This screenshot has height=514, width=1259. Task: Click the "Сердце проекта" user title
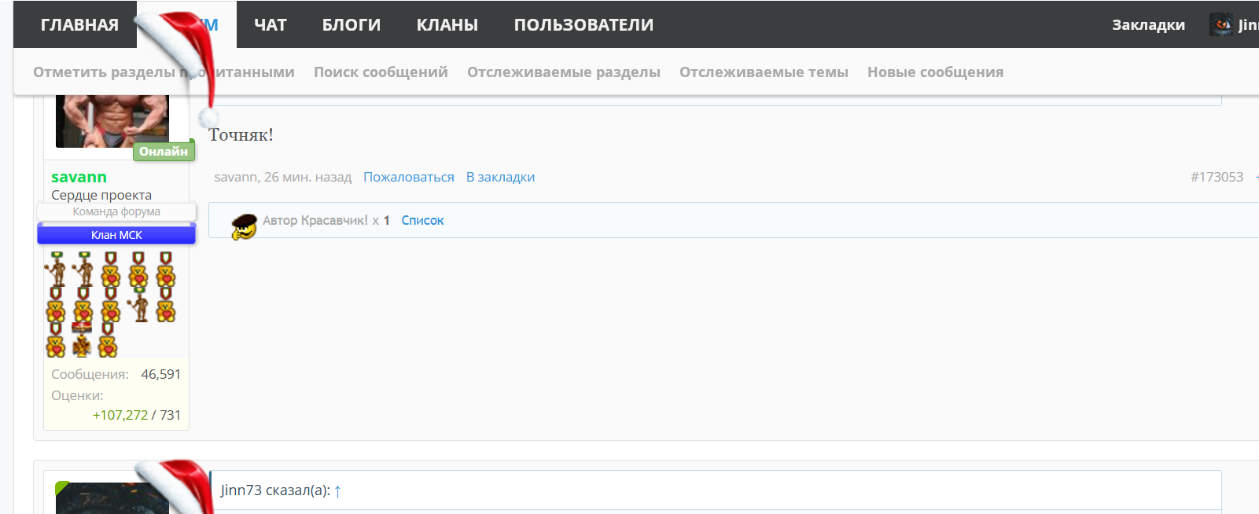click(x=101, y=195)
